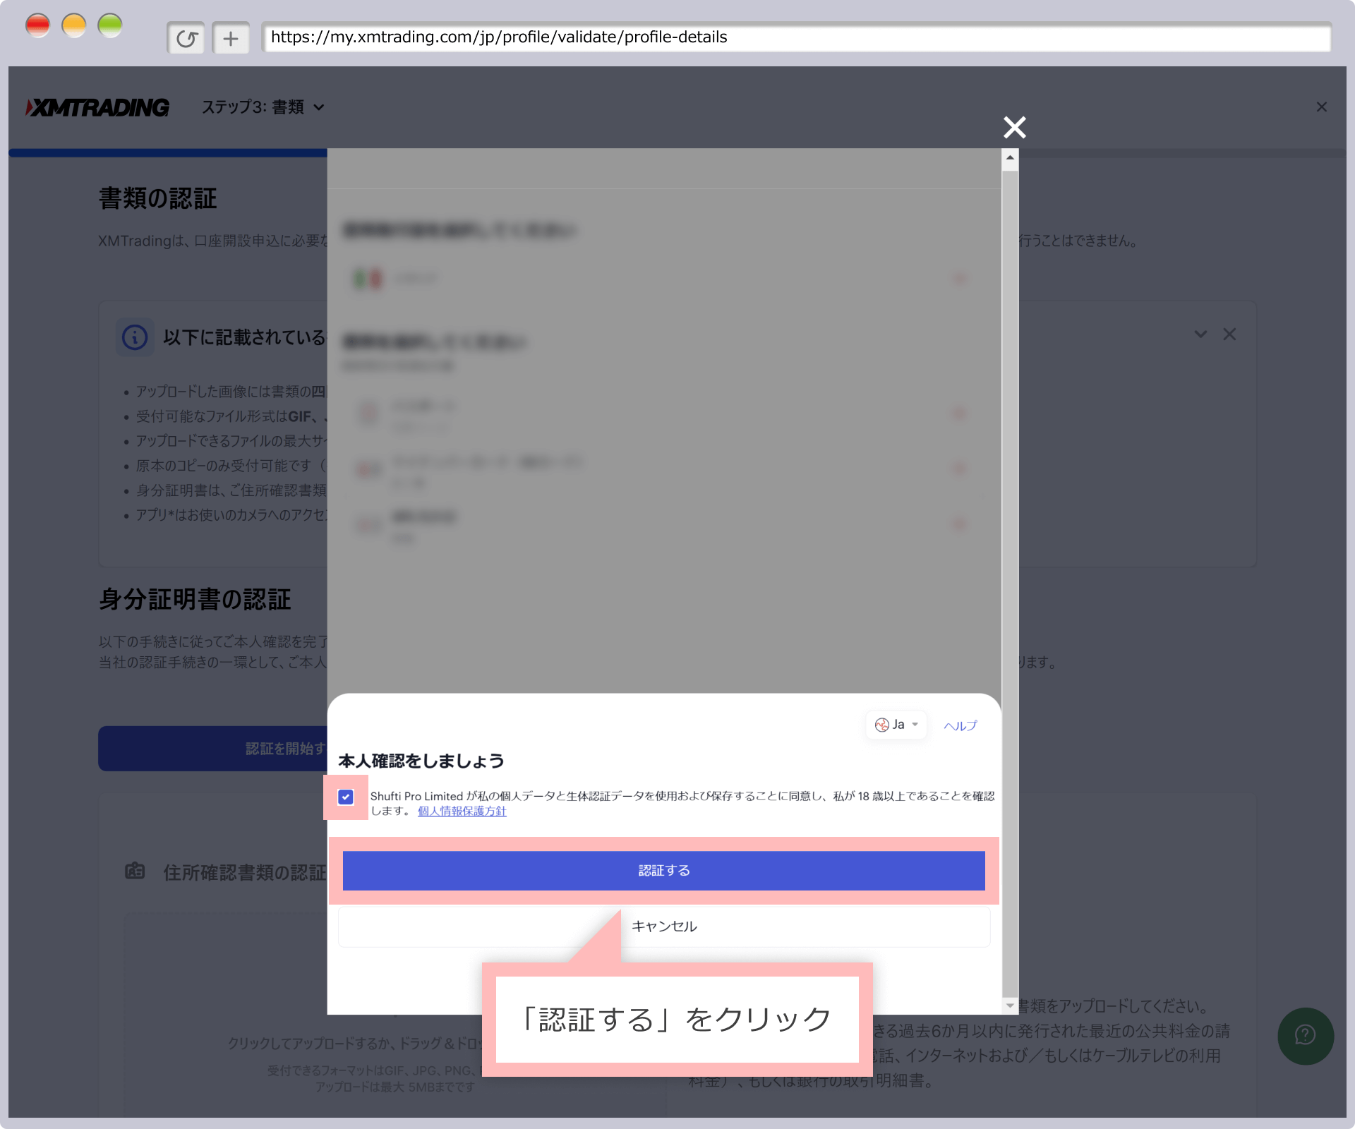Image resolution: width=1355 pixels, height=1129 pixels.
Task: Dismiss the info notice panel
Action: tap(1229, 334)
